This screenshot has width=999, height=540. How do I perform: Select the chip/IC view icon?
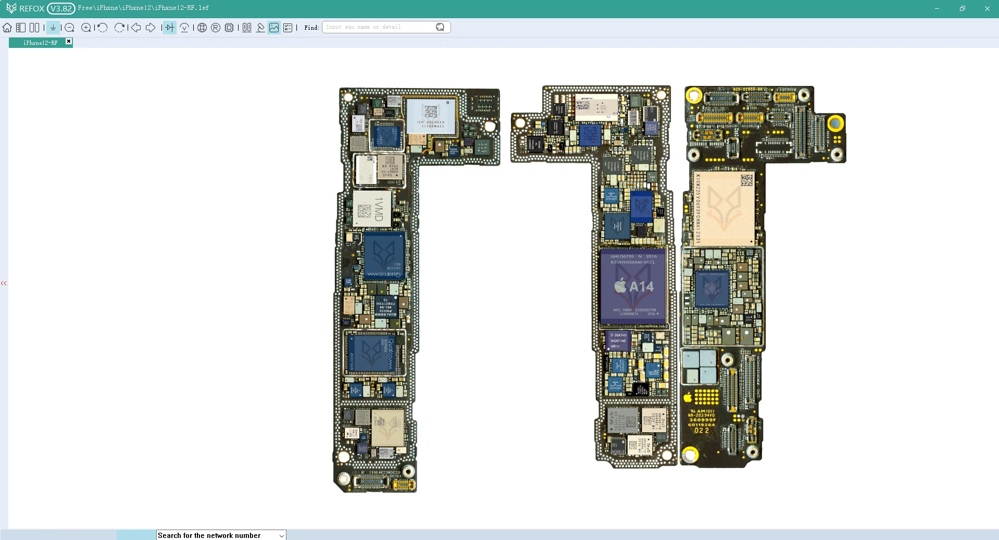[229, 27]
